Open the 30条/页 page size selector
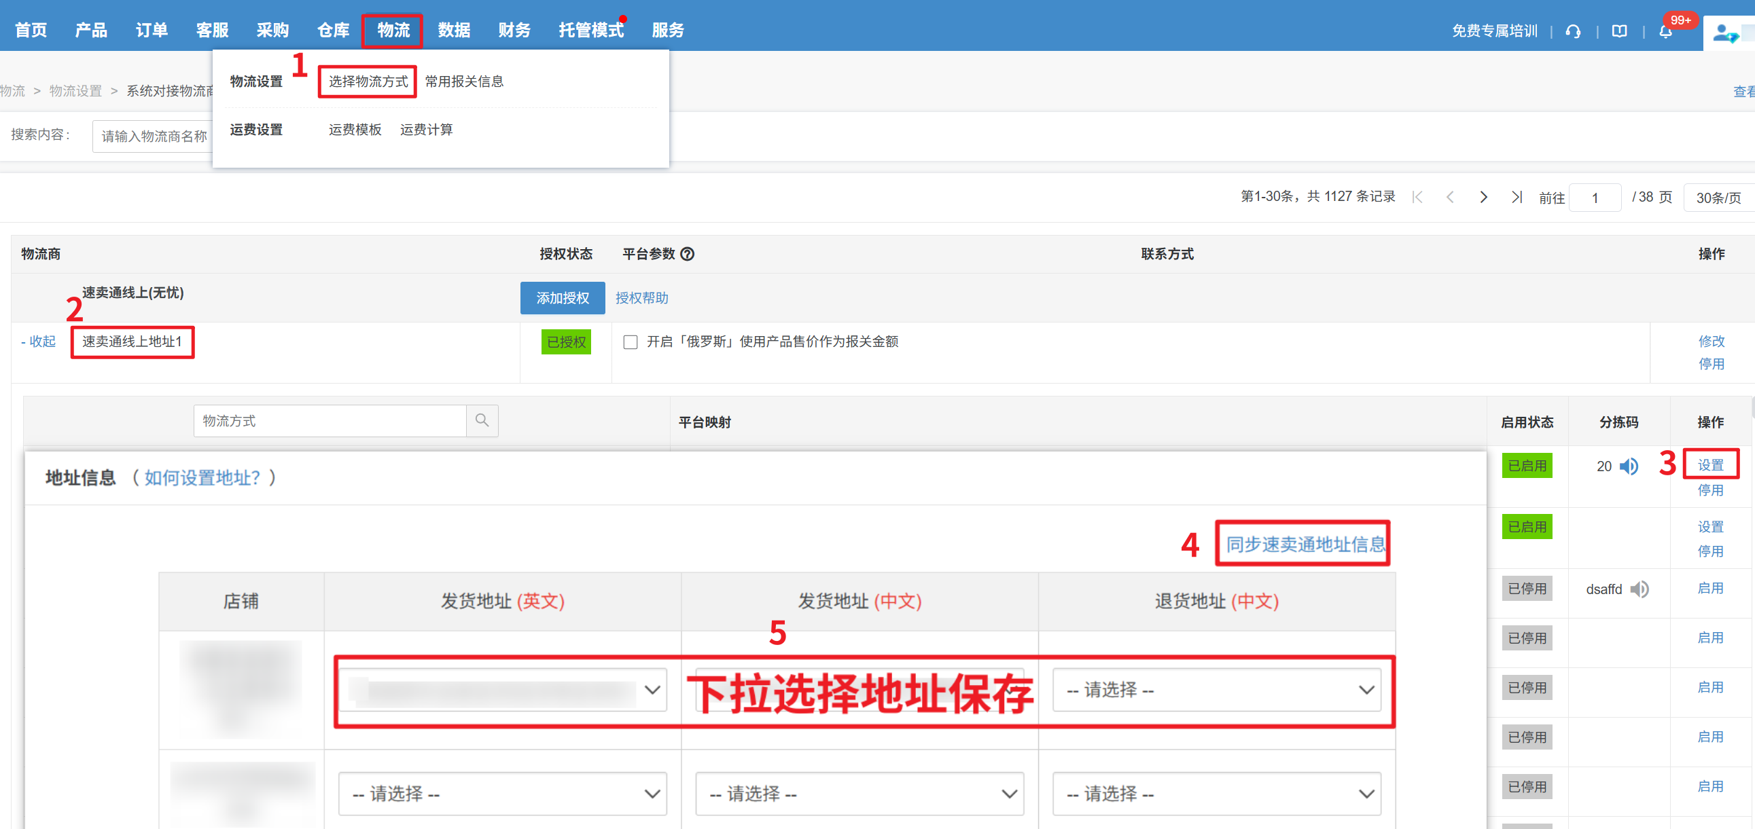 click(x=1718, y=198)
